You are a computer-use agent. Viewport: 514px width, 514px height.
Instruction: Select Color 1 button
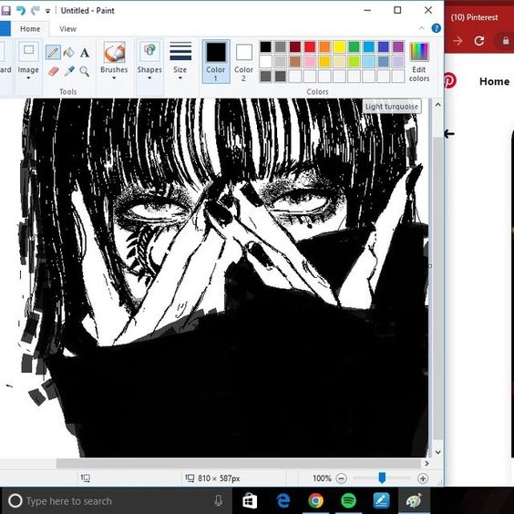click(x=216, y=62)
